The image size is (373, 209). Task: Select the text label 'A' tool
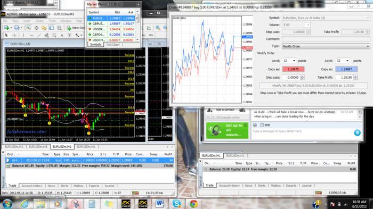(x=62, y=36)
